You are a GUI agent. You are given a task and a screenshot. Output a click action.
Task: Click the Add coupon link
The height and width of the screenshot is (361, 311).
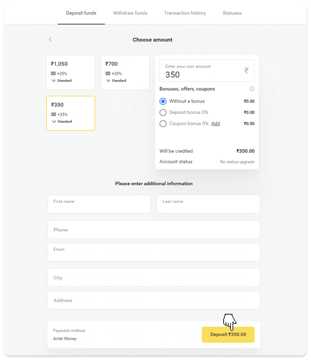(216, 123)
